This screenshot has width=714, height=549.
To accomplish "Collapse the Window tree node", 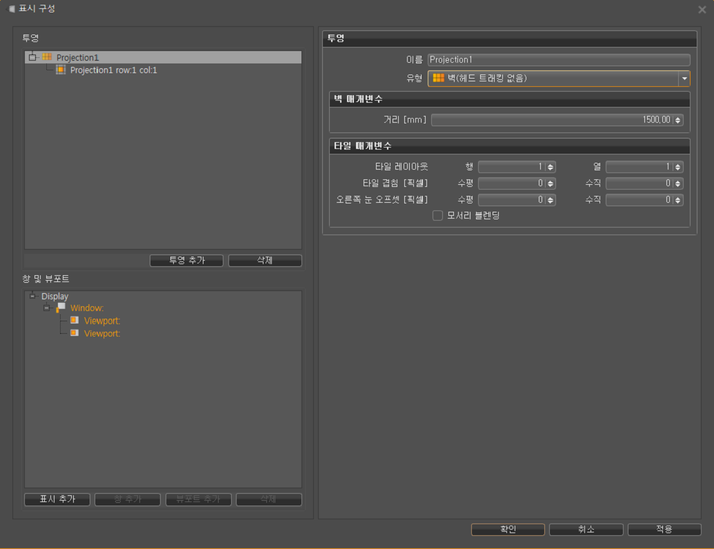I will (x=46, y=308).
